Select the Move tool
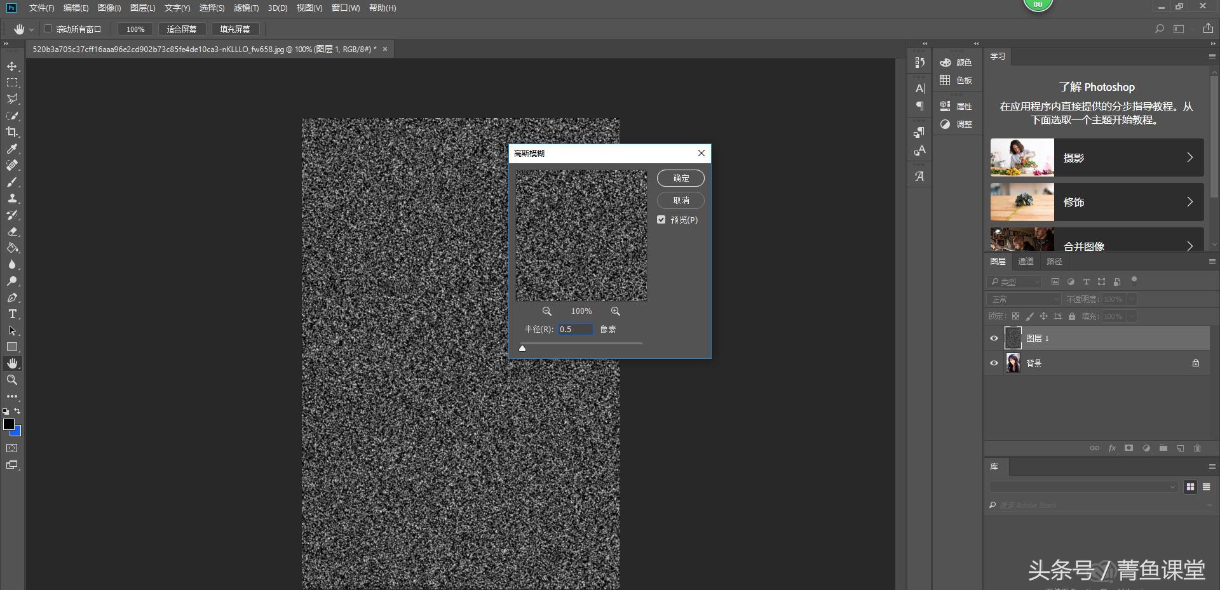 pyautogui.click(x=12, y=66)
